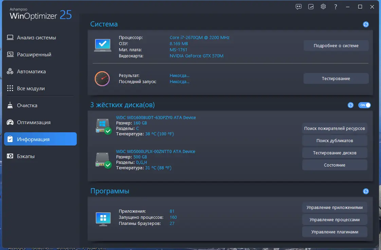The height and width of the screenshot is (250, 381).
Task: Click the 3 жёстких диска(ов) heading
Action: click(123, 105)
